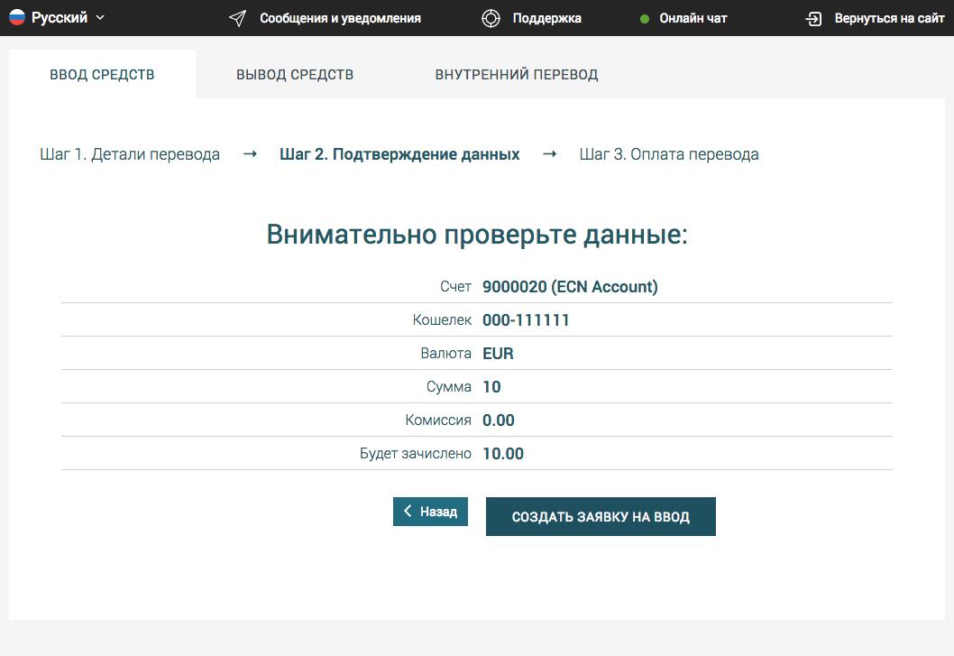Click the exit-to-site arrow icon
This screenshot has height=656, width=954.
pyautogui.click(x=813, y=19)
